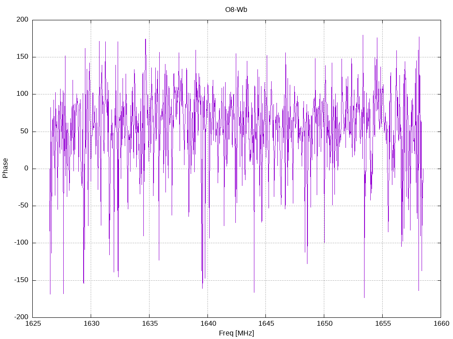
Task: Click y-axis tick label -50
Action: (x=23, y=206)
